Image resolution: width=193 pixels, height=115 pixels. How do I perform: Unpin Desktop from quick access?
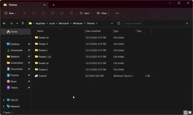29,44
